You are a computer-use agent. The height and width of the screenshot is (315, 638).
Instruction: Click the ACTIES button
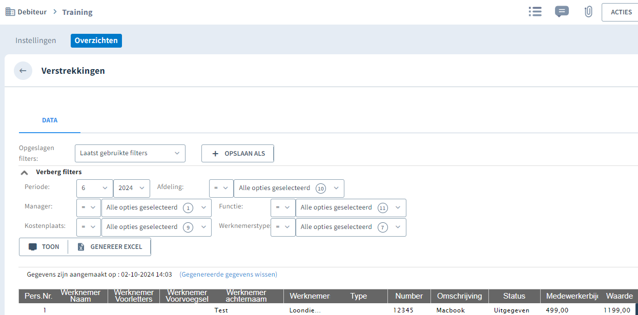[621, 12]
